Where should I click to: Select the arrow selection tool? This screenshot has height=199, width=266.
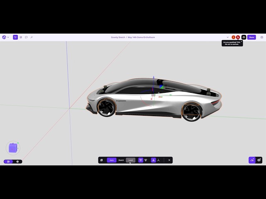click(15, 37)
